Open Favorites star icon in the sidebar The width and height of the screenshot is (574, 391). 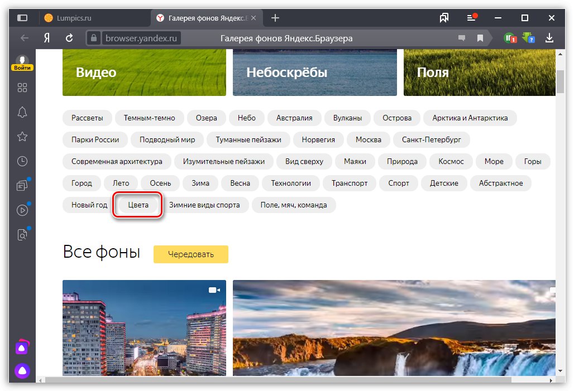22,136
